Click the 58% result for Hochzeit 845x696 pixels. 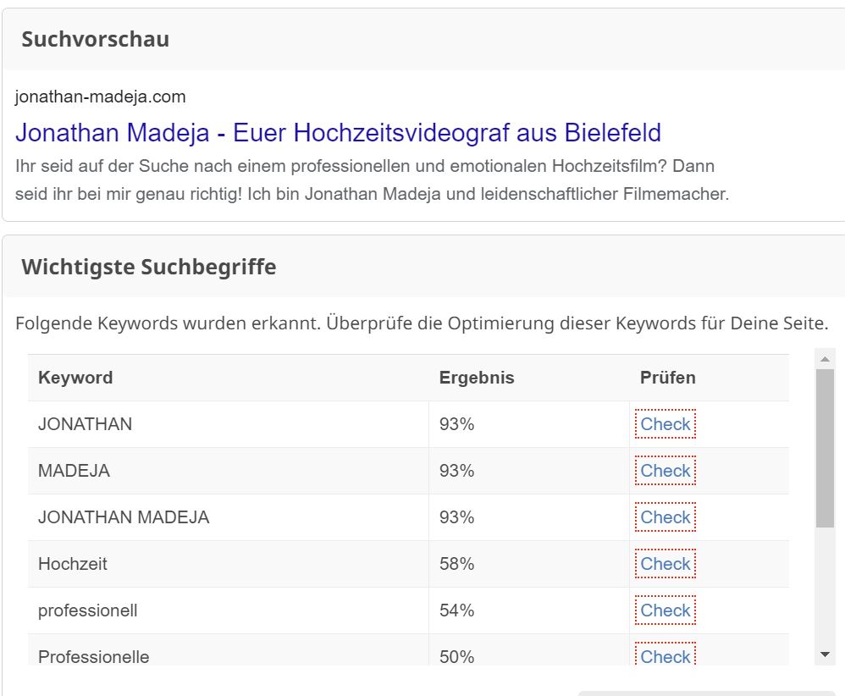(x=456, y=564)
